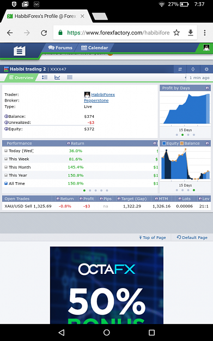Switch to the lines view tab icon

tap(70, 77)
